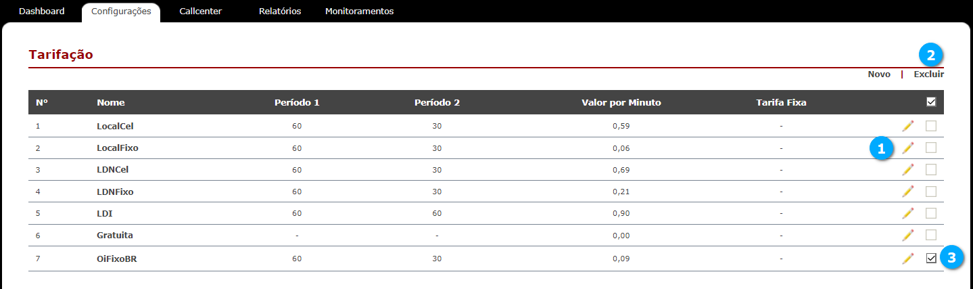Viewport: 973px width, 289px height.
Task: Click the Valor por Minuto column header
Action: 621,103
